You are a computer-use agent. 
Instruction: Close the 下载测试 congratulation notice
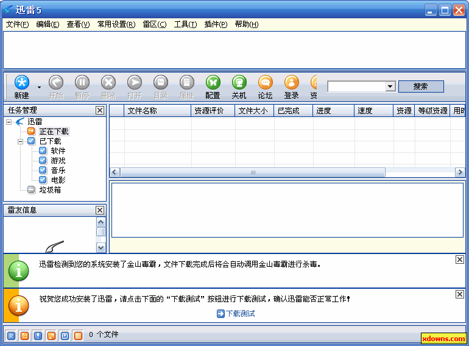click(460, 294)
